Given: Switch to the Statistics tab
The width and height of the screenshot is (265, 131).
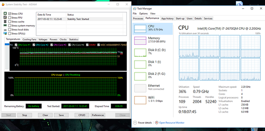Looking at the screenshot, I should tap(73, 39).
